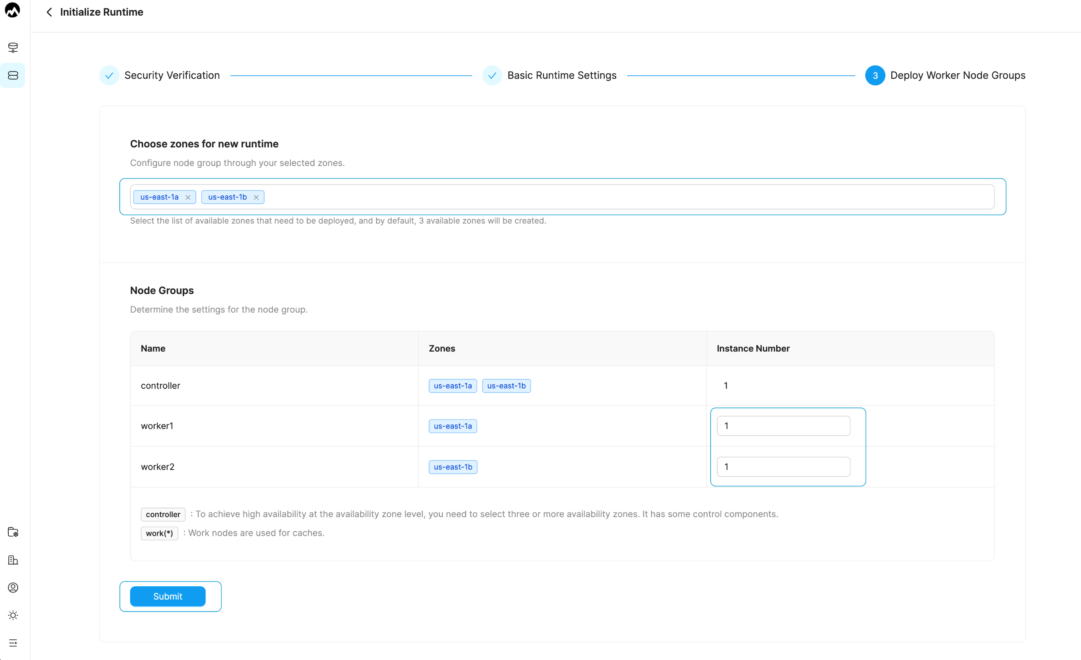Remove the us-east-1b zone tag
The height and width of the screenshot is (660, 1081).
click(256, 198)
